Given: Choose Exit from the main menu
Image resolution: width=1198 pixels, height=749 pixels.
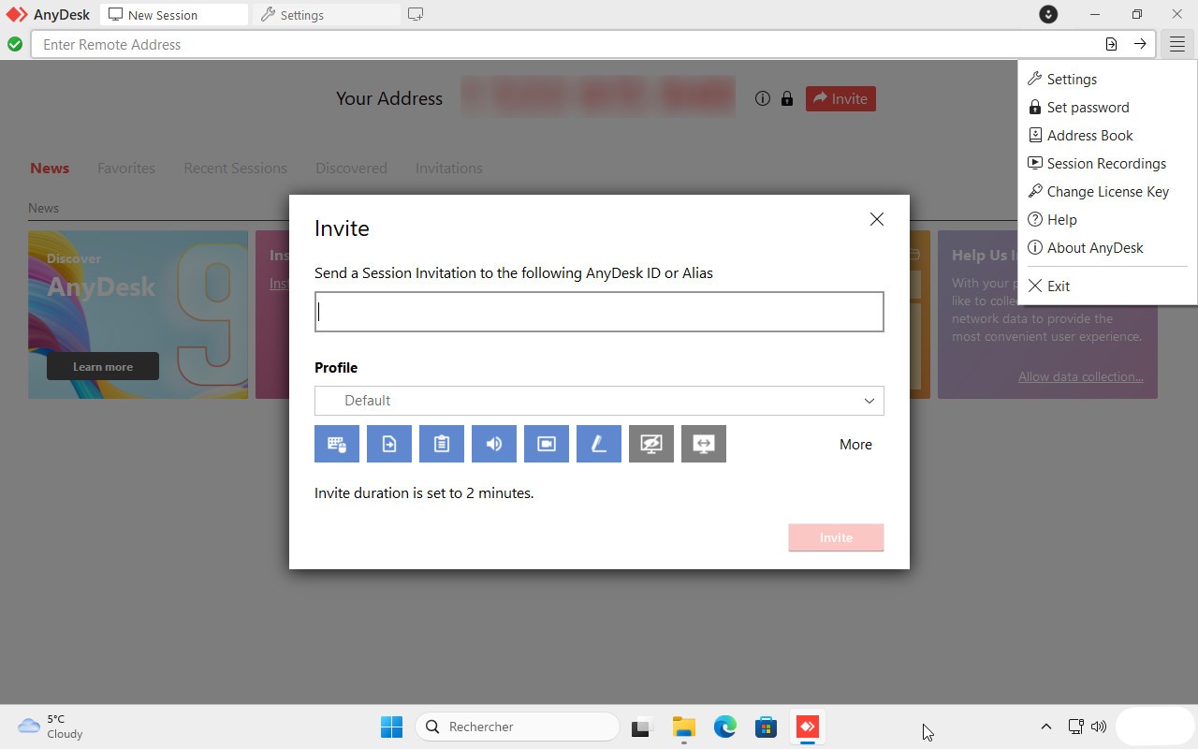Looking at the screenshot, I should pos(1107,286).
